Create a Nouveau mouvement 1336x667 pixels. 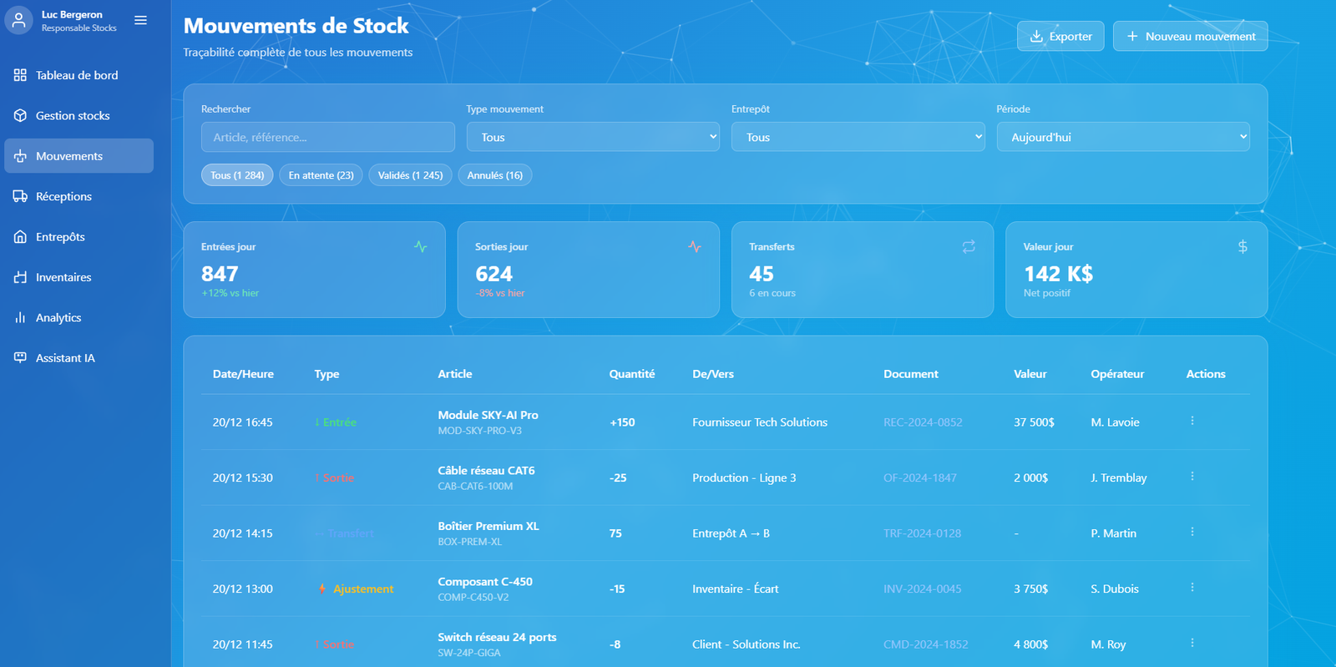tap(1190, 36)
